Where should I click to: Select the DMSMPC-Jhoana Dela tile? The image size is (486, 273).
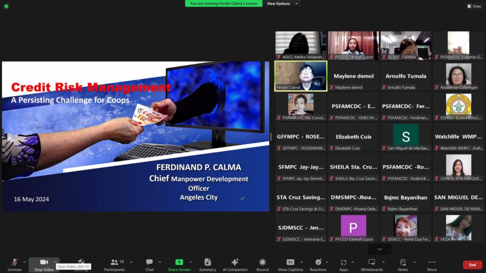pos(353,198)
